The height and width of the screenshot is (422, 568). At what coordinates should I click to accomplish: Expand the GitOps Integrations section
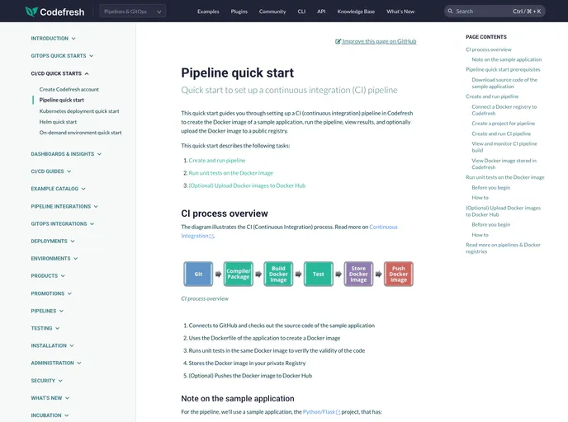point(63,224)
